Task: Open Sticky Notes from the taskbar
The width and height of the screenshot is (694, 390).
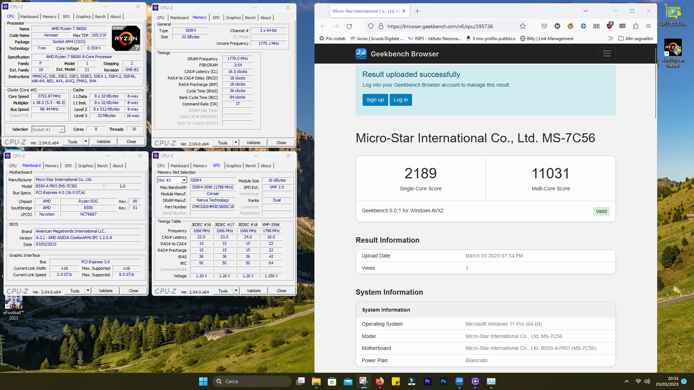Action: click(396, 381)
